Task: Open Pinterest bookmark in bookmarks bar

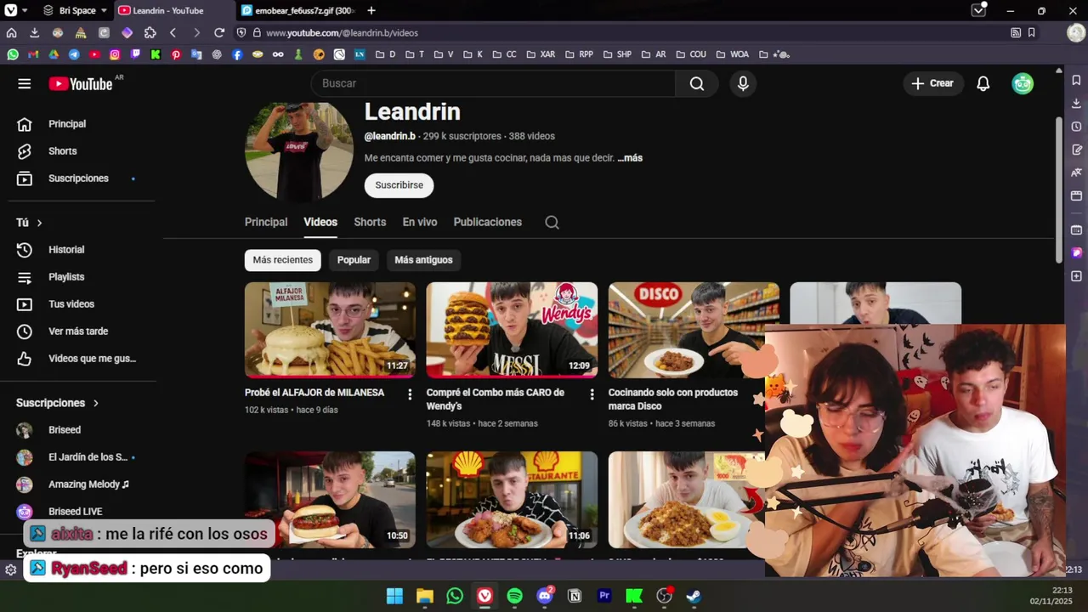Action: click(x=176, y=54)
